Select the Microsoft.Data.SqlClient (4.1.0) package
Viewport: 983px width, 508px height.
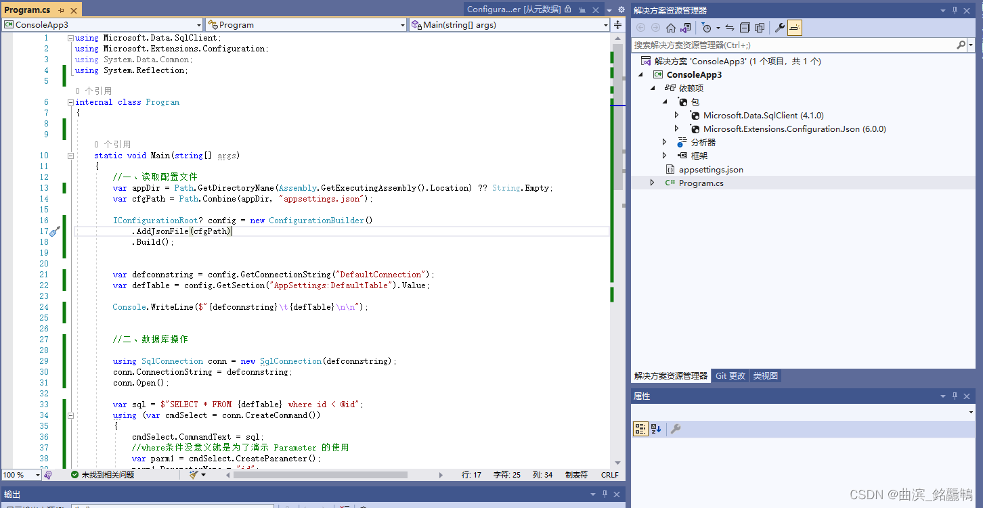tap(764, 115)
